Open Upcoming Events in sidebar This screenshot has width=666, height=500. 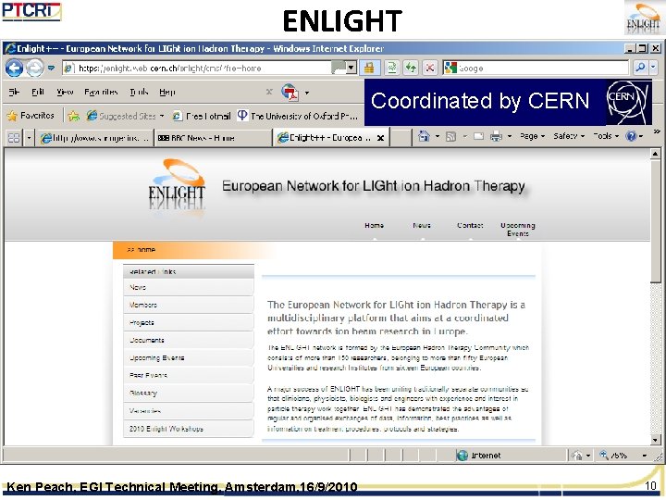point(189,358)
